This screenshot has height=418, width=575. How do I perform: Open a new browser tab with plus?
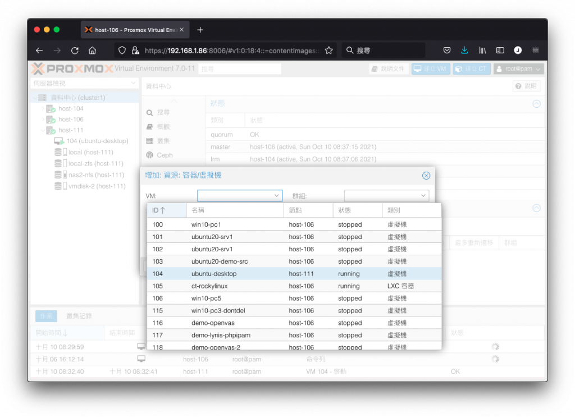click(x=200, y=30)
